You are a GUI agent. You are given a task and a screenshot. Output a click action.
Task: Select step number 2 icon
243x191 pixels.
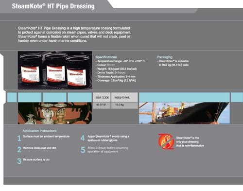click(19, 150)
